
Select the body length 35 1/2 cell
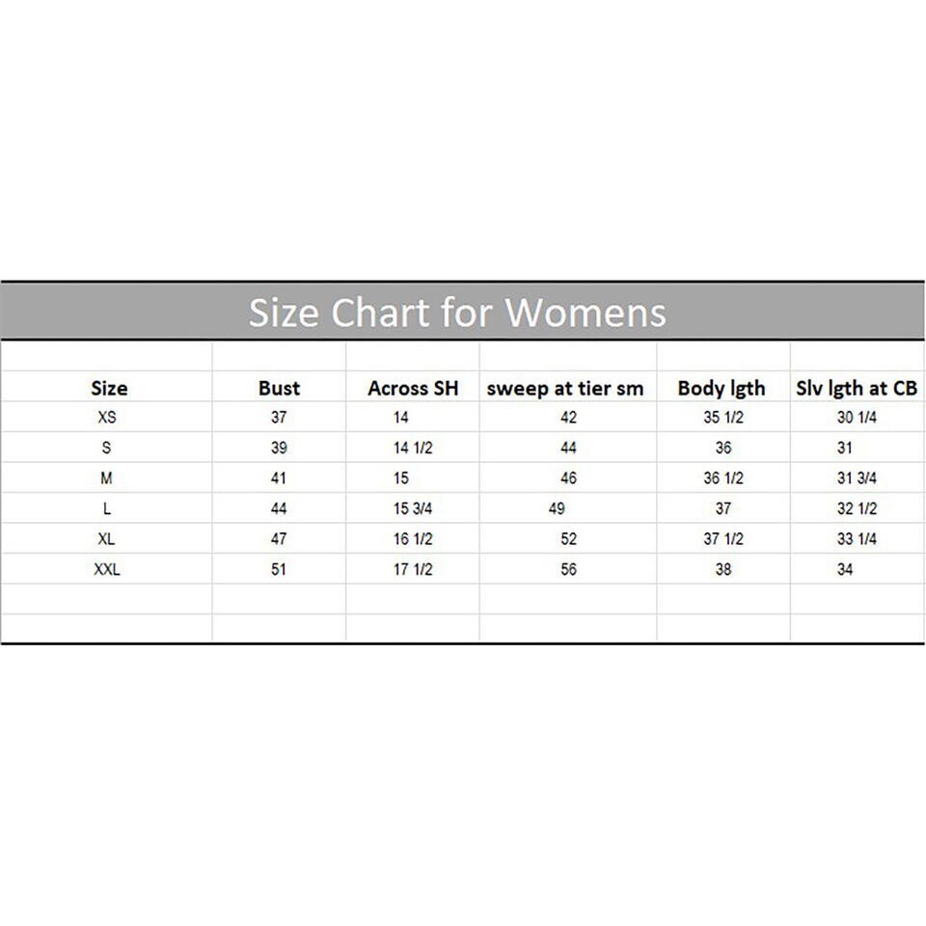[723, 418]
